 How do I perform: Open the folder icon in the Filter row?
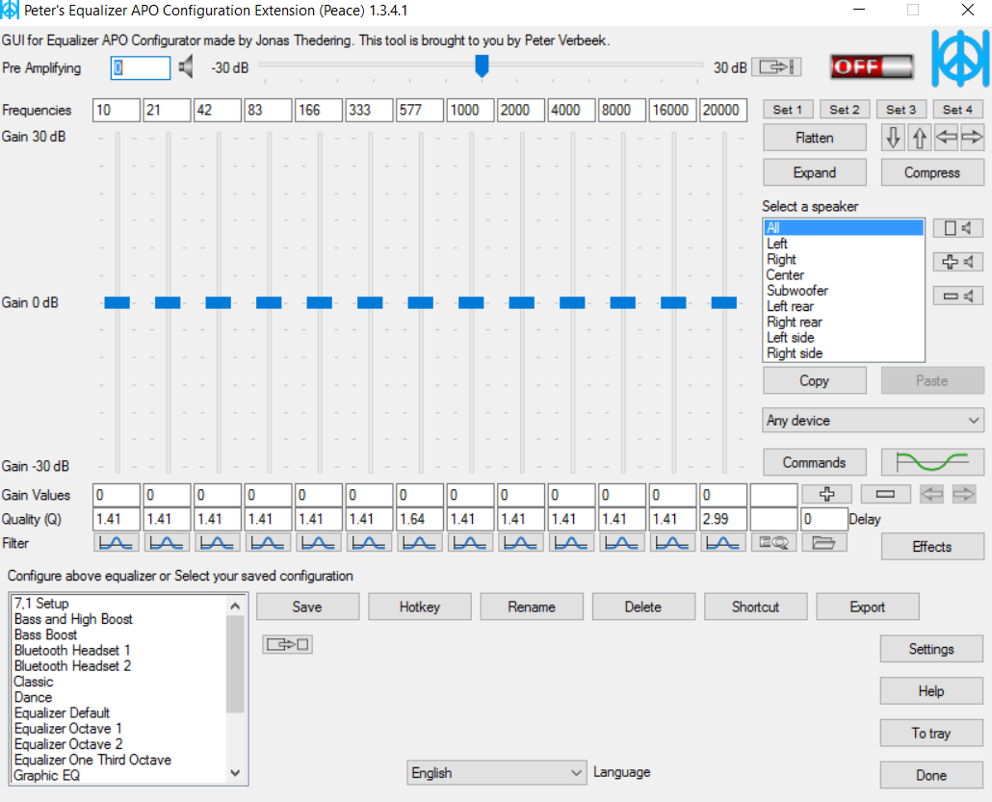click(823, 543)
